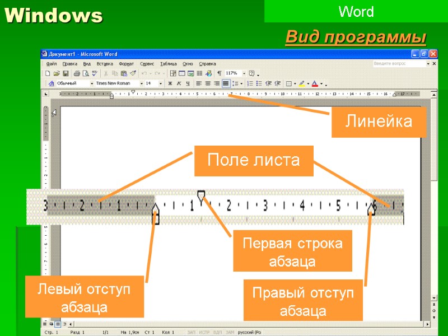Expand highlight color dropdown arrow

click(x=308, y=83)
